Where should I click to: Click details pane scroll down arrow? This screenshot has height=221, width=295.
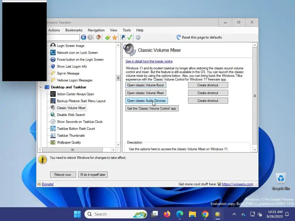coord(255,150)
